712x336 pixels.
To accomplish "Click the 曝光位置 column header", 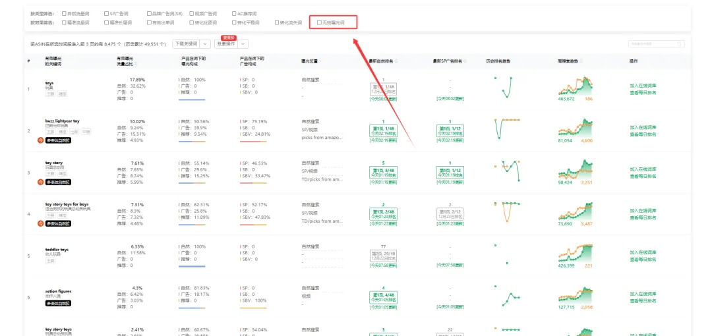I will tap(309, 61).
